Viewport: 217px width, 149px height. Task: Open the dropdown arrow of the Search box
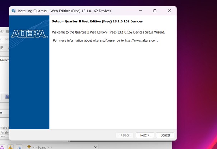(x=96, y=147)
